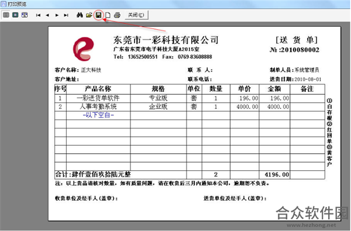Click the 数量 column header
Viewport: 351px width, 231px height.
click(216, 89)
